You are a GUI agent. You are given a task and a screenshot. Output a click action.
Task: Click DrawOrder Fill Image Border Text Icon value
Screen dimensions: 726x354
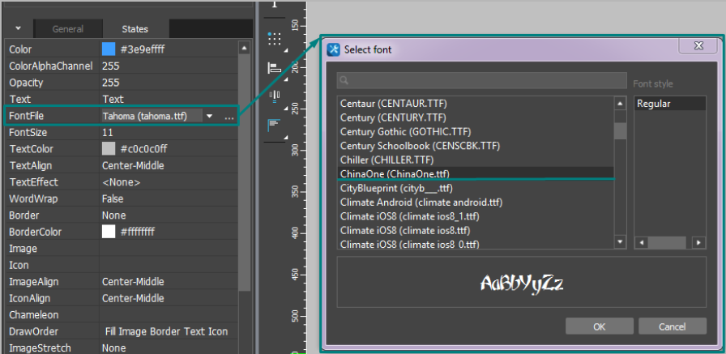(x=167, y=332)
